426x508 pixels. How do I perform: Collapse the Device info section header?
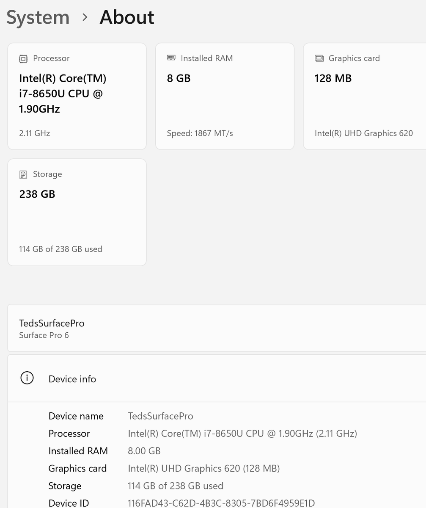coord(217,378)
